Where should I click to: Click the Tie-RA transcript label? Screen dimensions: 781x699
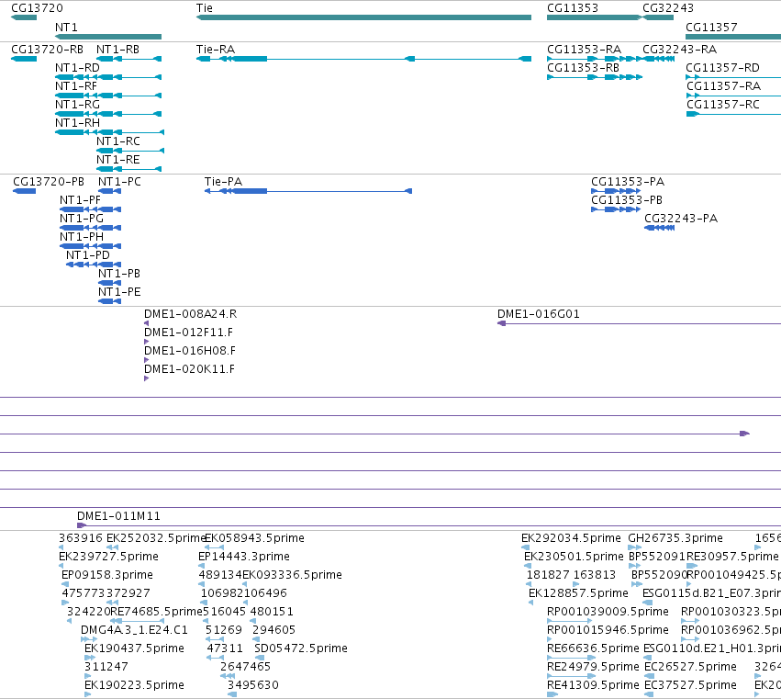(x=215, y=50)
